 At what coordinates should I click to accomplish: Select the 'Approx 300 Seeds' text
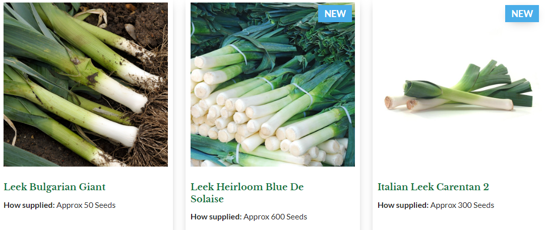462,205
